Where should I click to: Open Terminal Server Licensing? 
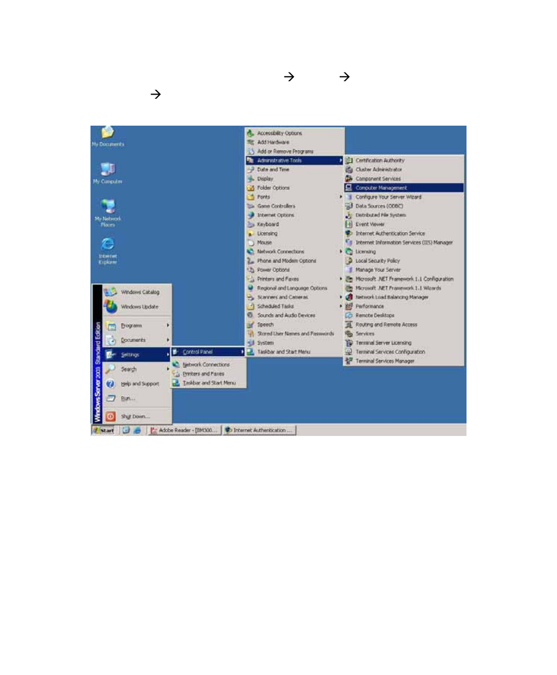404,342
